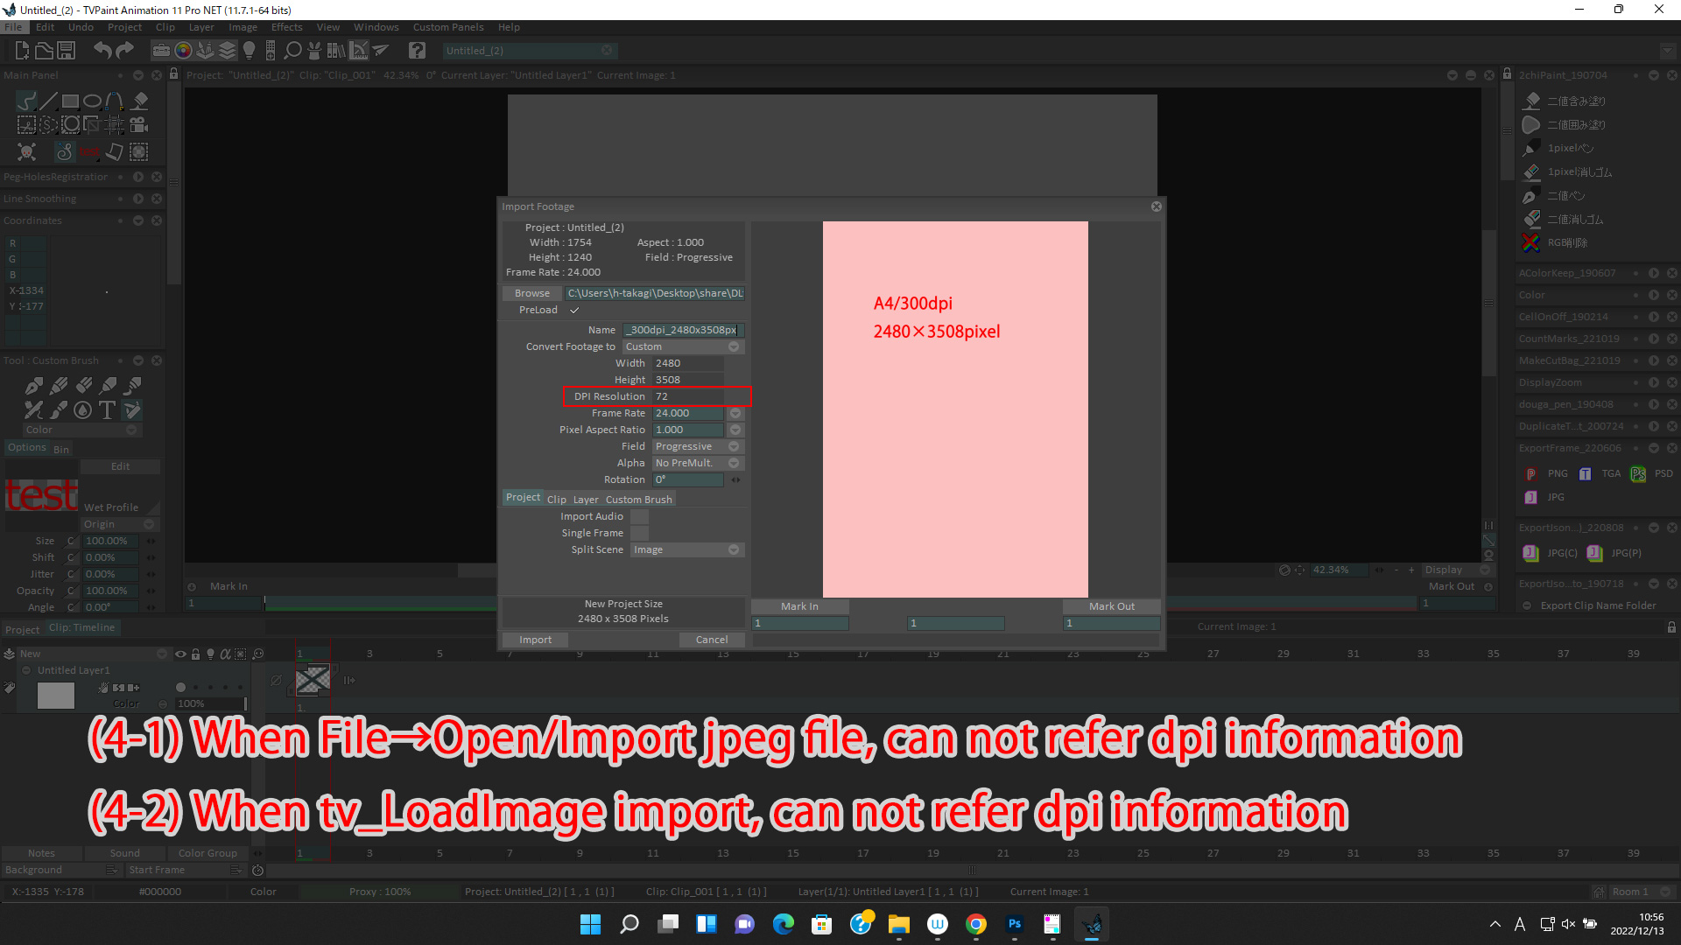Click the skull and crossbones icon
The height and width of the screenshot is (945, 1681).
(27, 152)
